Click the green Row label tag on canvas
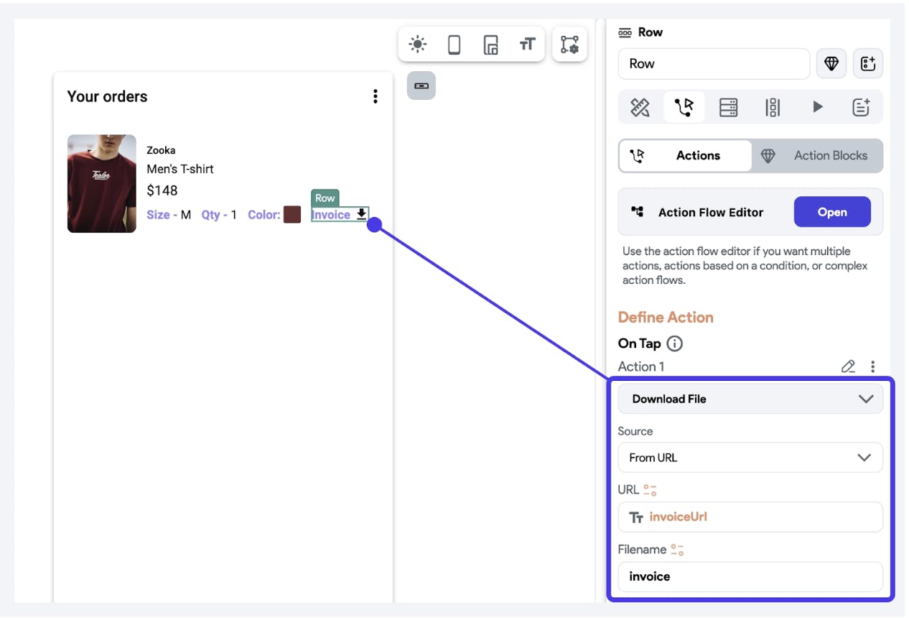Image resolution: width=909 pixels, height=618 pixels. (x=325, y=198)
